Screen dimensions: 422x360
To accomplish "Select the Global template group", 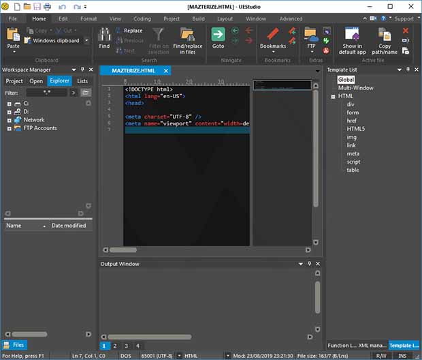I will 346,80.
